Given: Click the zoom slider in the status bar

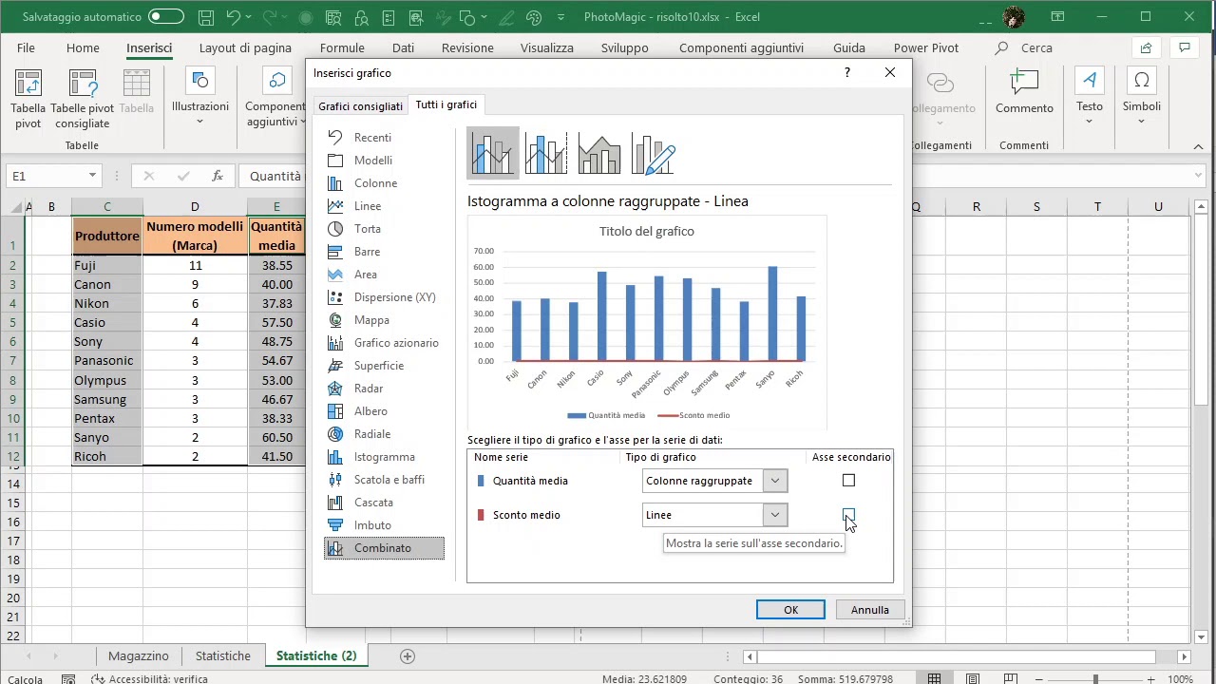Looking at the screenshot, I should (1095, 679).
